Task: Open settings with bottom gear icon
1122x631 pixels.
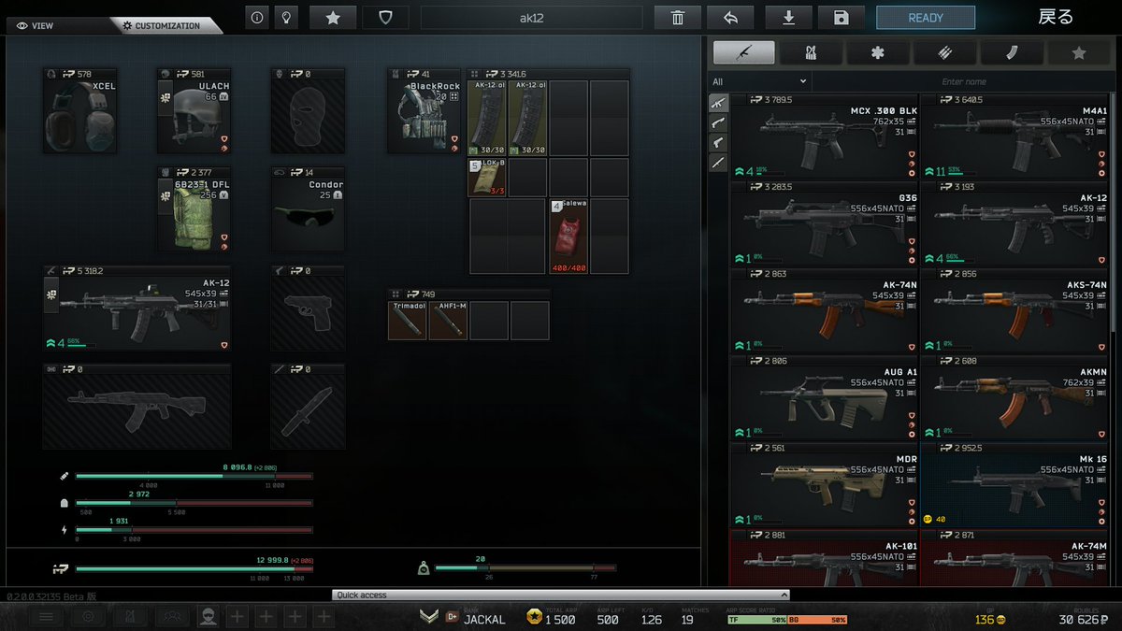Action: pyautogui.click(x=89, y=617)
